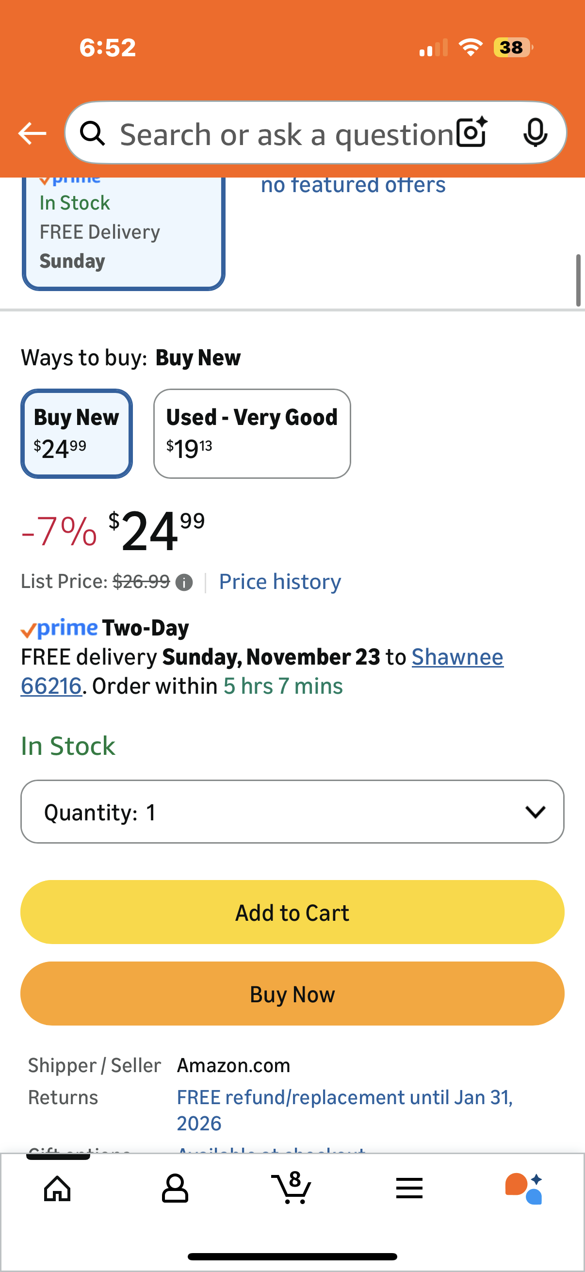
Task: Open the account profile icon
Action: (175, 1188)
